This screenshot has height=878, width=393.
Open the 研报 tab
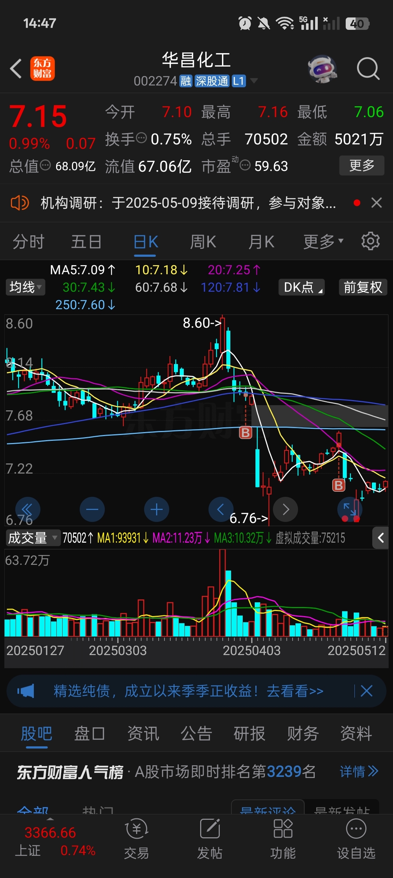(249, 734)
